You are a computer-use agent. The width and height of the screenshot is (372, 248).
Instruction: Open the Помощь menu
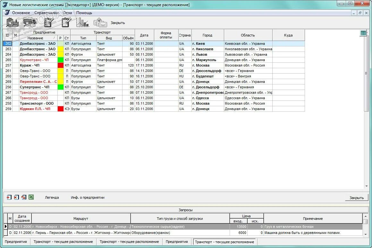point(84,13)
